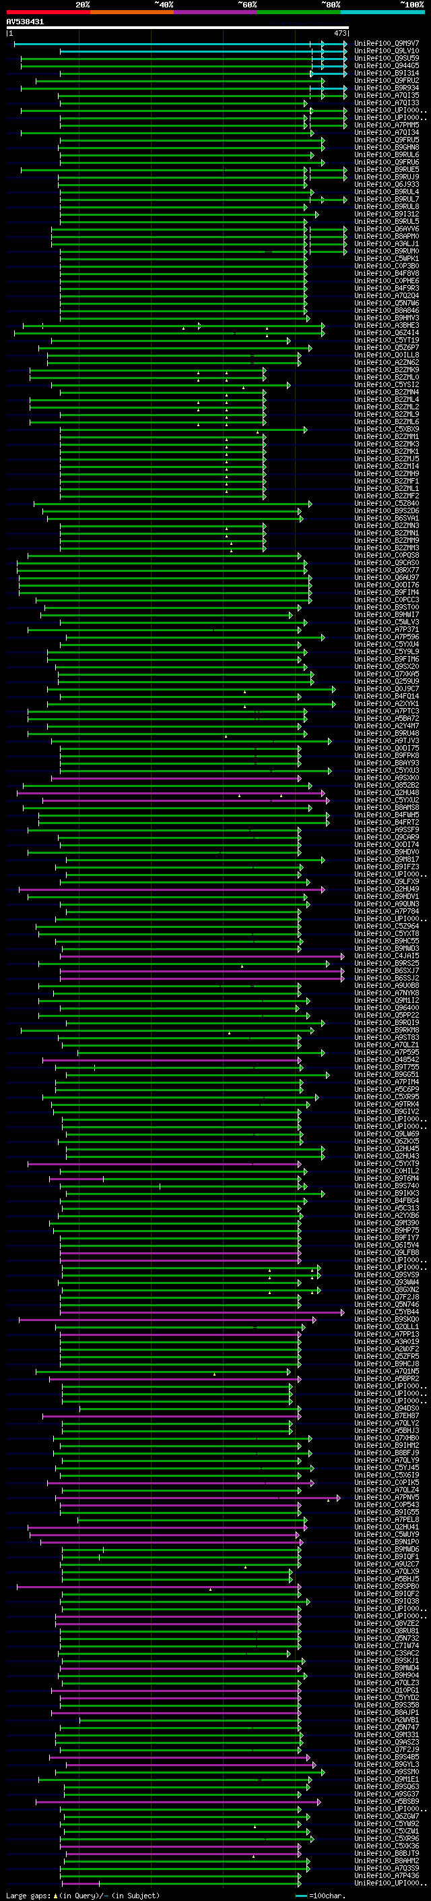
Task: Select label UniRef100_B9SKJ1
Action: pyautogui.click(x=387, y=1660)
